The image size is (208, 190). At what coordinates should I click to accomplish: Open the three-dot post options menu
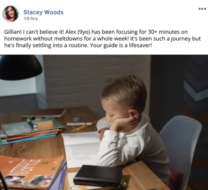pos(202,9)
